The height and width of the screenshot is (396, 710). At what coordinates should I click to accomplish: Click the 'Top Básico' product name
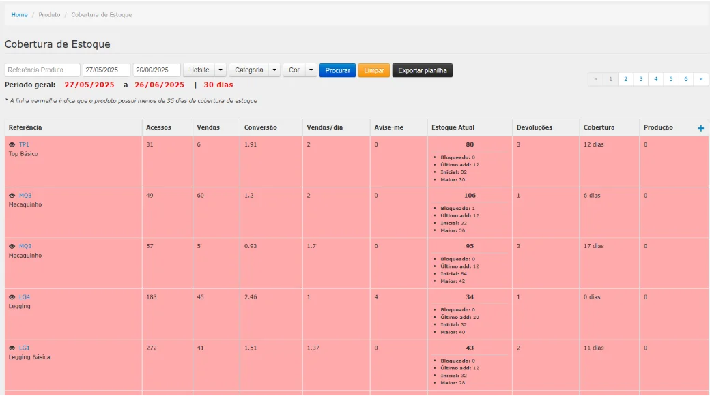pos(23,154)
